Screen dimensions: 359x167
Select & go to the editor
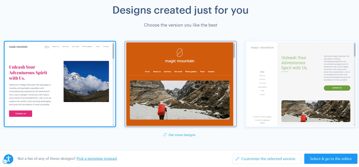tap(331, 159)
